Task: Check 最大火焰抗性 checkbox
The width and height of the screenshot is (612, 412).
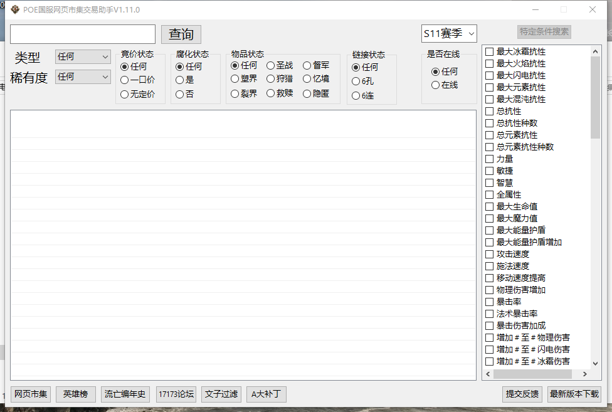Action: click(490, 63)
